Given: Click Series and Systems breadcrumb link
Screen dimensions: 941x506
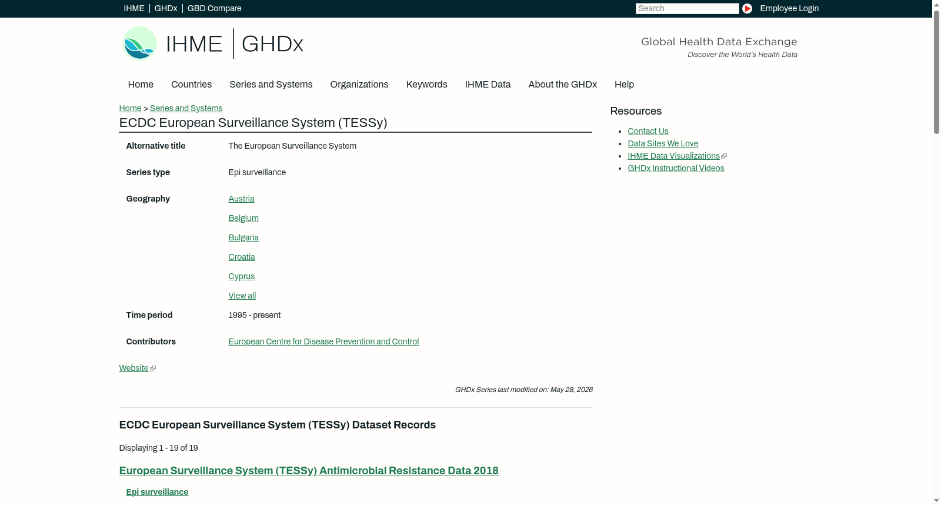Looking at the screenshot, I should (x=186, y=108).
